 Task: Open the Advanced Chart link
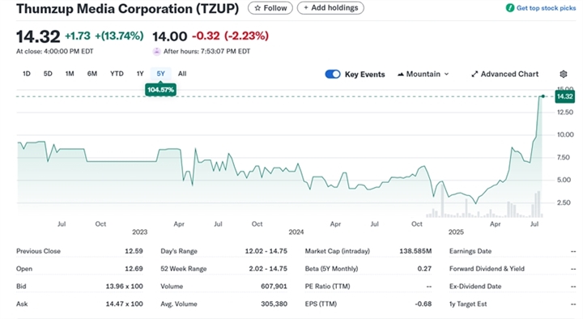coord(505,74)
